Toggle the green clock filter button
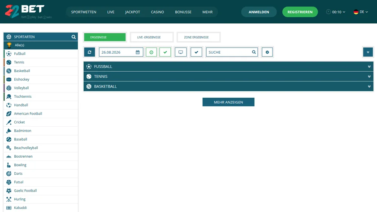377x212 pixels. [x=151, y=52]
